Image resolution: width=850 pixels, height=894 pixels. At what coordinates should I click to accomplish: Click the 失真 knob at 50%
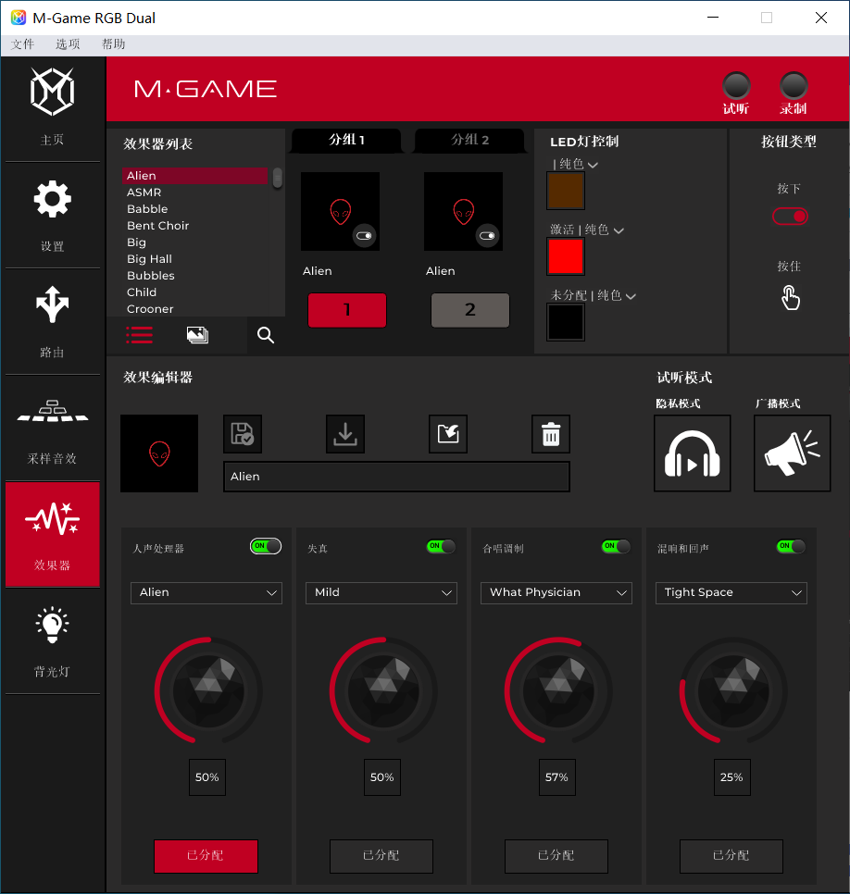(383, 690)
